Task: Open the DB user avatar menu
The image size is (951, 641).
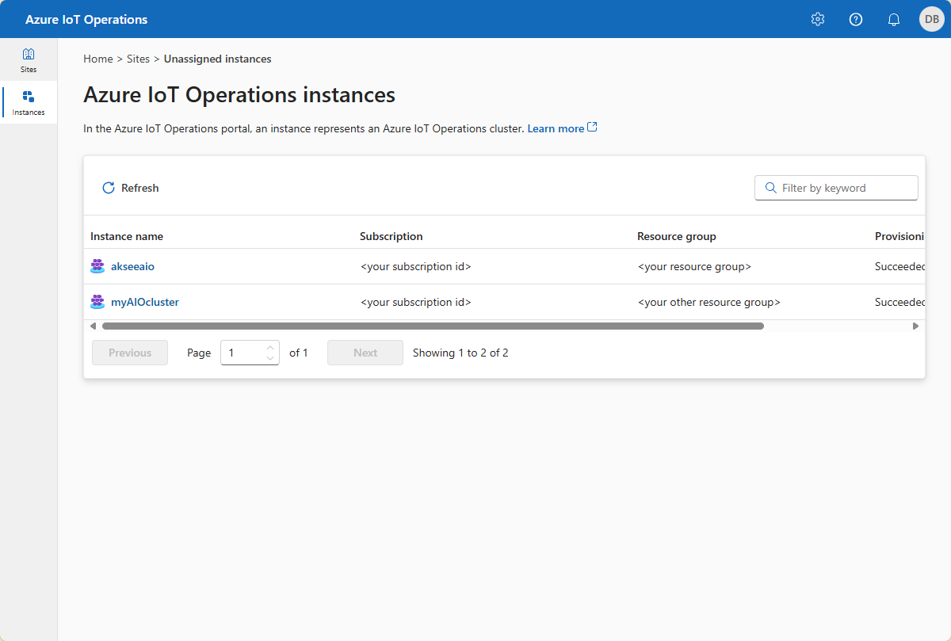Action: click(931, 19)
